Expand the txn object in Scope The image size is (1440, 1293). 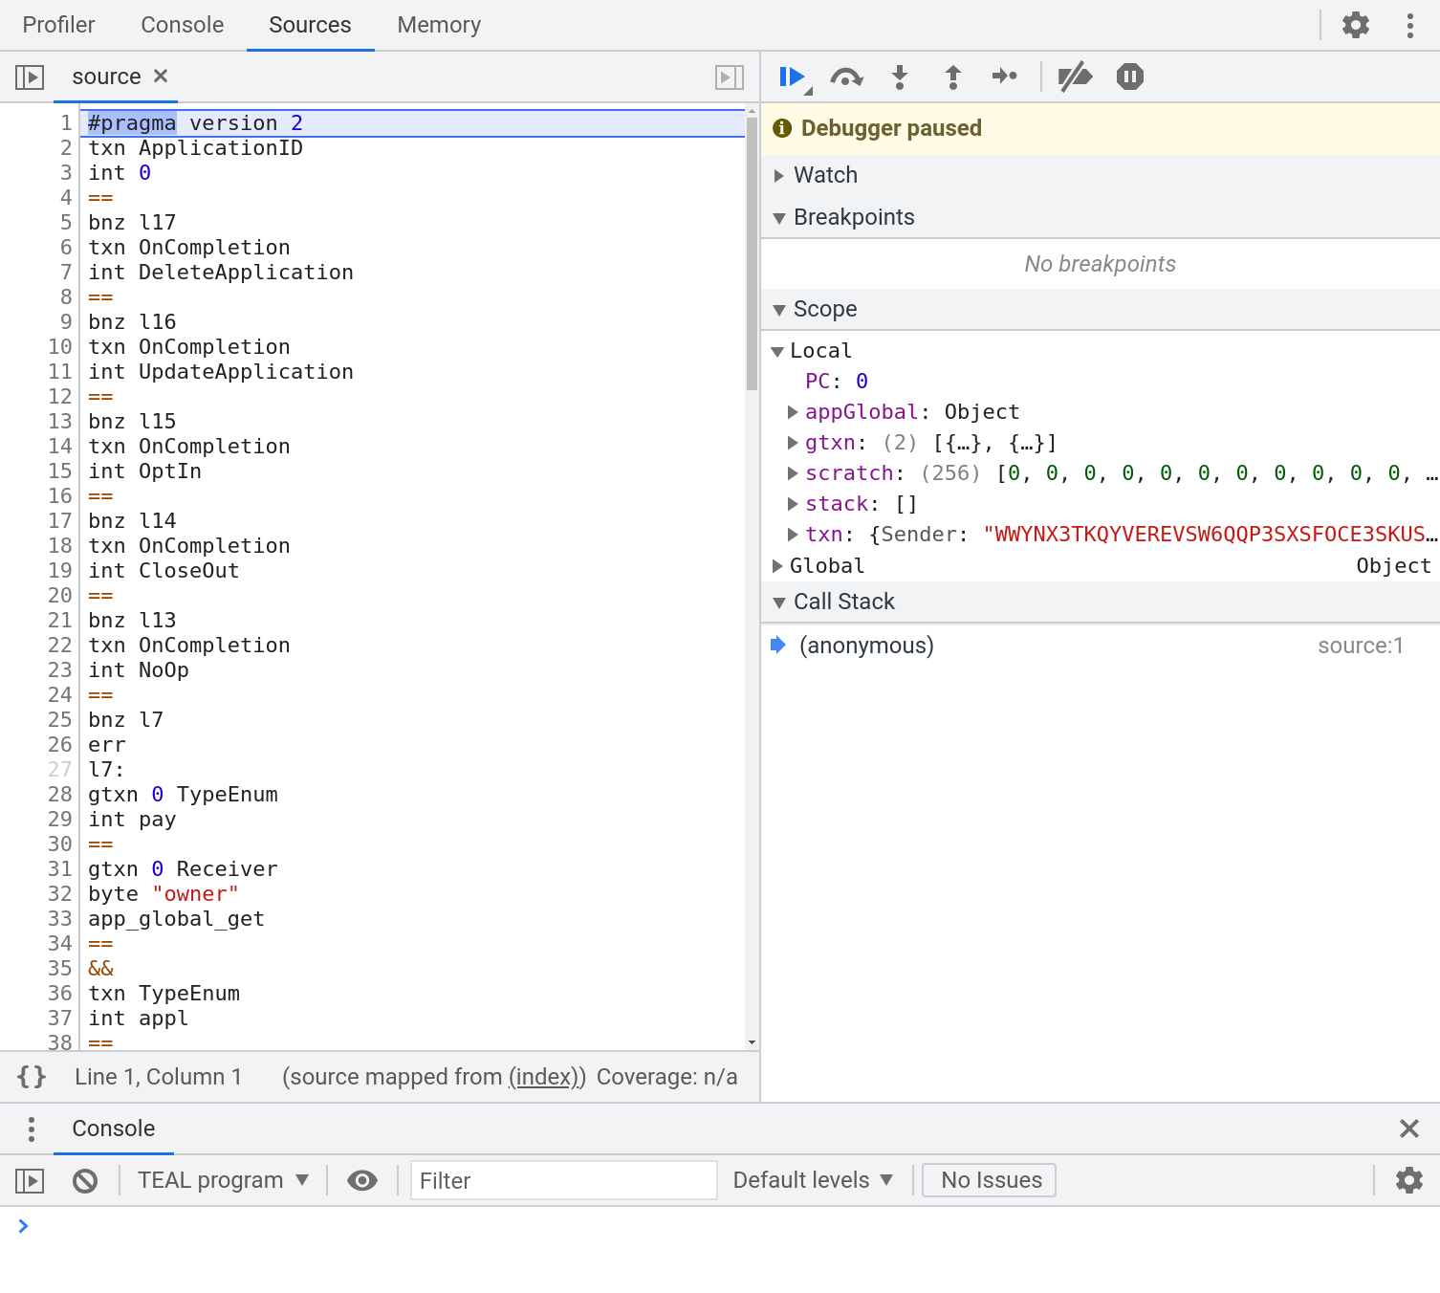pos(793,534)
